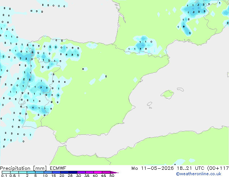The image size is (229, 177).
Task: Click the '(00+117' forecast run text
Action: (218, 168)
